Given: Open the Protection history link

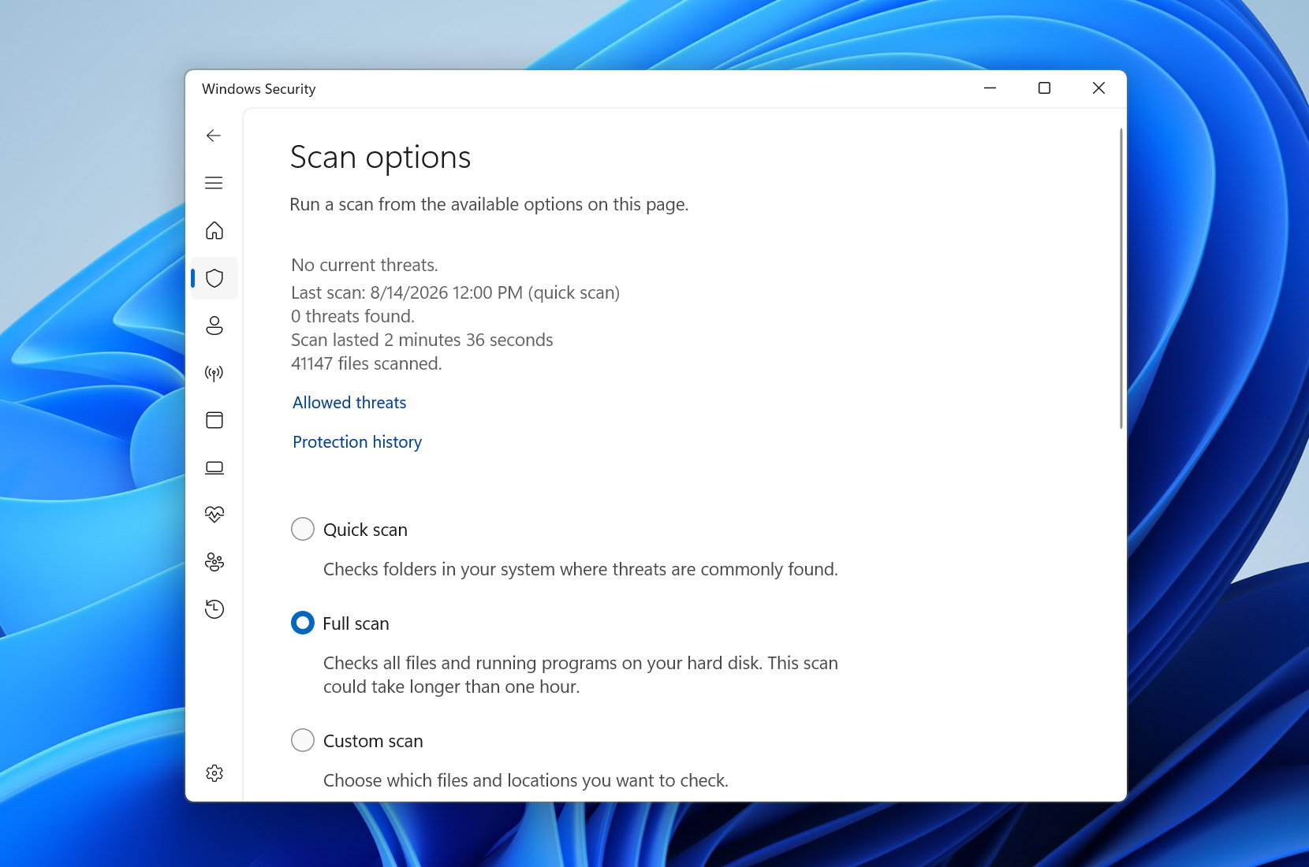Looking at the screenshot, I should [357, 442].
